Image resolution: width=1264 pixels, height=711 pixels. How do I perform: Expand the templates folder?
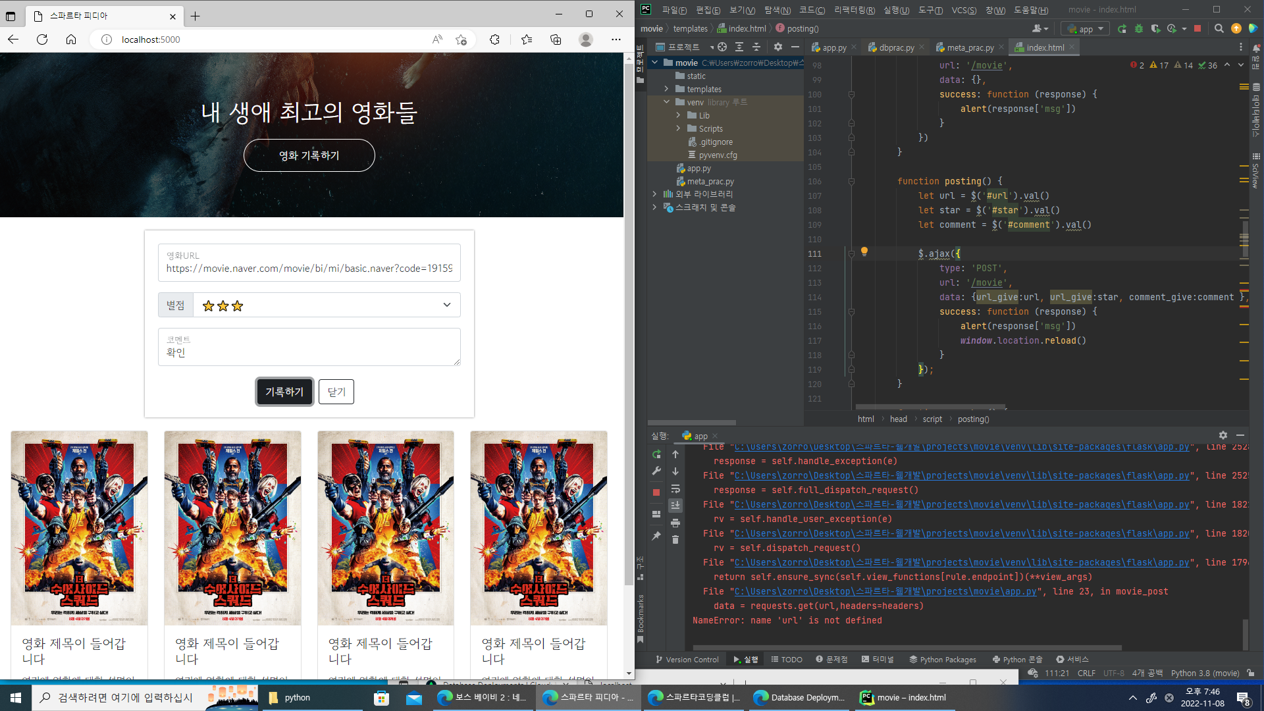pyautogui.click(x=667, y=89)
